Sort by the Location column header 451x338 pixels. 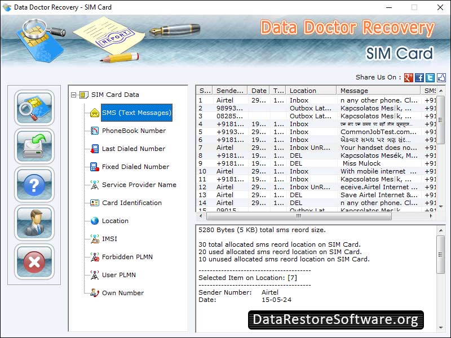[x=311, y=91]
